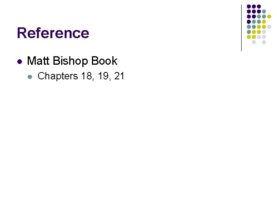Click the leftmost yellow dot in the seventh dot row

(249, 37)
